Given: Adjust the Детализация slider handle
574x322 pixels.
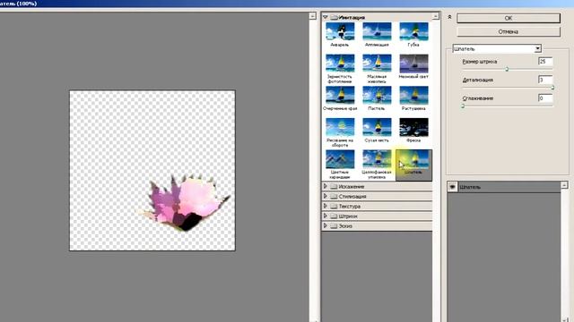Looking at the screenshot, I should 552,88.
